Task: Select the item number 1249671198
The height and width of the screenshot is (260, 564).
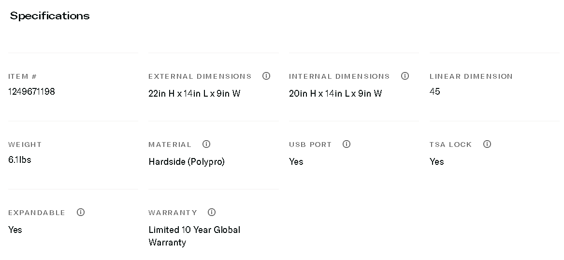Action: tap(31, 91)
